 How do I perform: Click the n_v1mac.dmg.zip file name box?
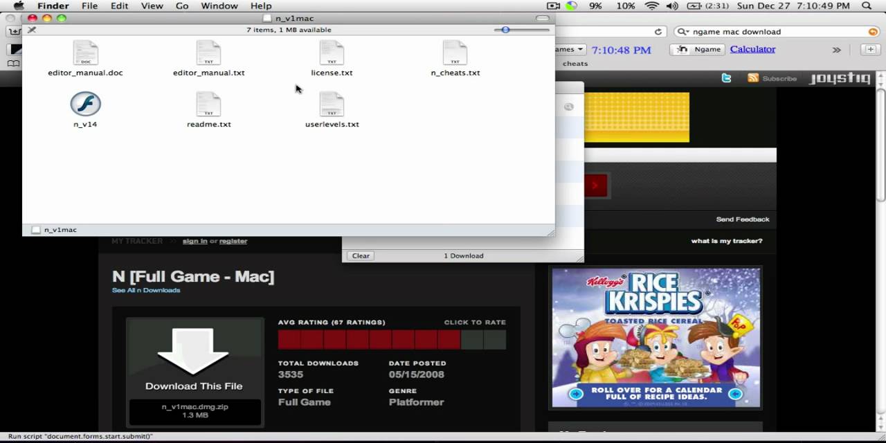195,411
